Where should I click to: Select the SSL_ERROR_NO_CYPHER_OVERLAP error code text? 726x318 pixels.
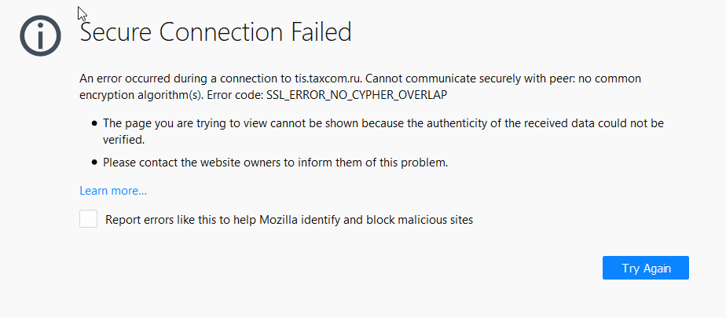point(357,95)
